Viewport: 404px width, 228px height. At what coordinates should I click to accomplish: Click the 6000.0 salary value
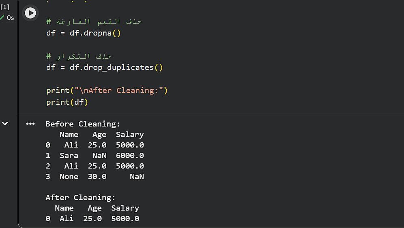click(130, 156)
